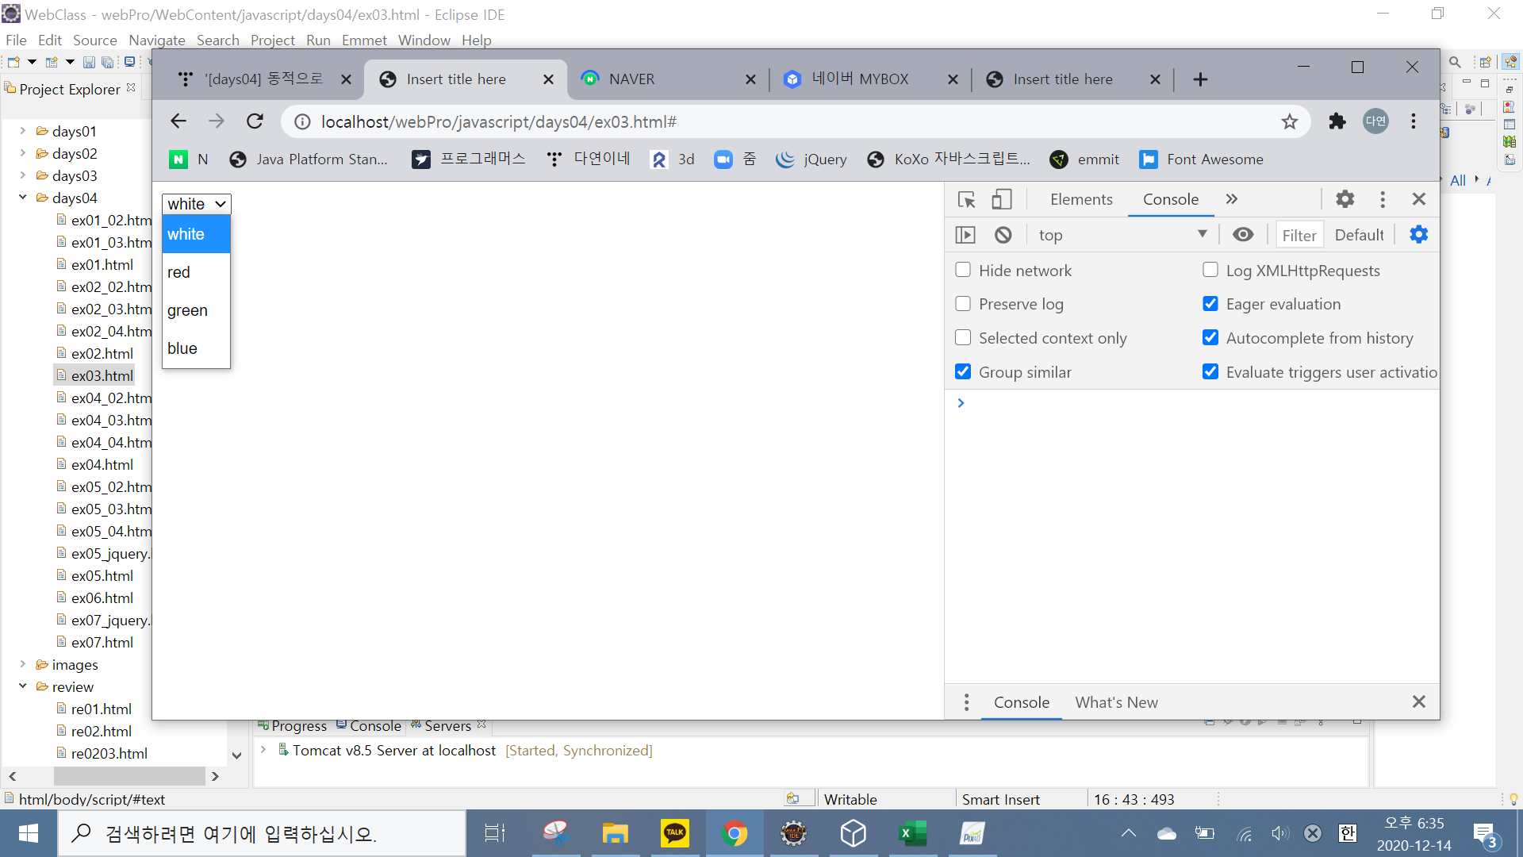The height and width of the screenshot is (857, 1523).
Task: Choose green from the color list
Action: (x=187, y=310)
